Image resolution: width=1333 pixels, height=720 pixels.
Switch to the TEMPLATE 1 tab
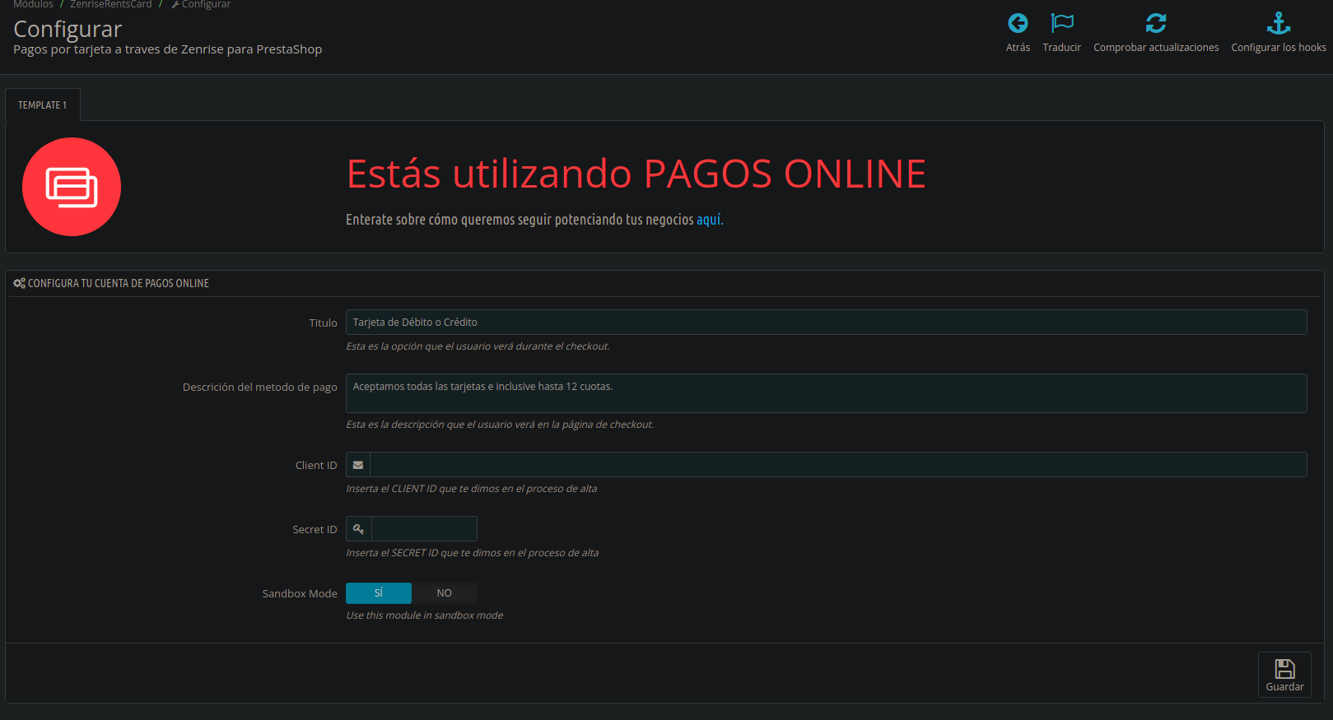pos(43,105)
